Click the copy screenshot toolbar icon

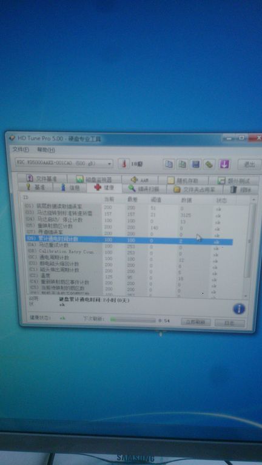tap(182, 164)
